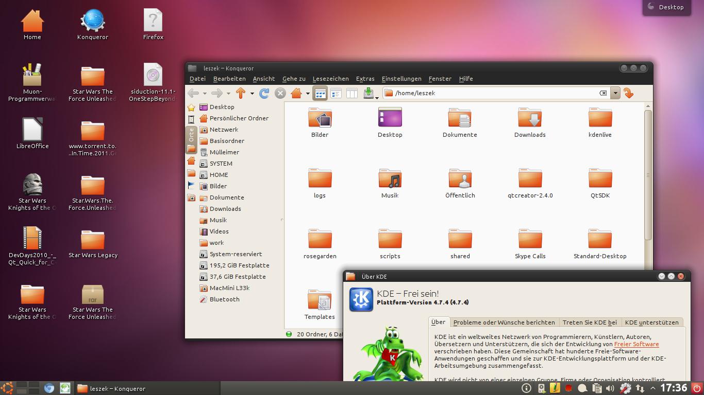Select the Dokumente folder in file view
The width and height of the screenshot is (704, 395).
click(x=460, y=123)
